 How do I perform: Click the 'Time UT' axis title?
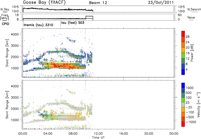pyautogui.click(x=98, y=137)
